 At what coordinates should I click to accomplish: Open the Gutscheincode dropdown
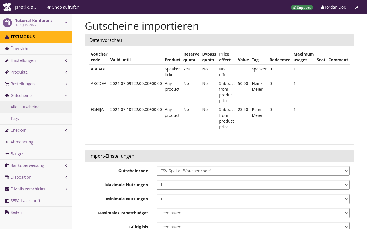253,171
